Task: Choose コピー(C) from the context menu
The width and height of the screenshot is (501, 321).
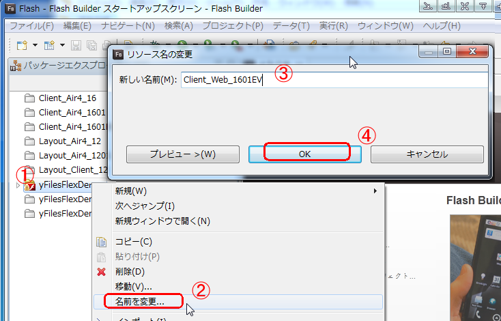Action: pos(238,242)
